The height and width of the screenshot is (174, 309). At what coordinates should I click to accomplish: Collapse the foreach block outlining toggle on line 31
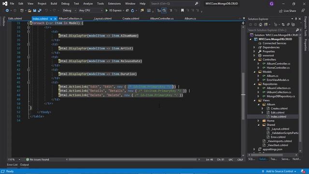[28, 23]
